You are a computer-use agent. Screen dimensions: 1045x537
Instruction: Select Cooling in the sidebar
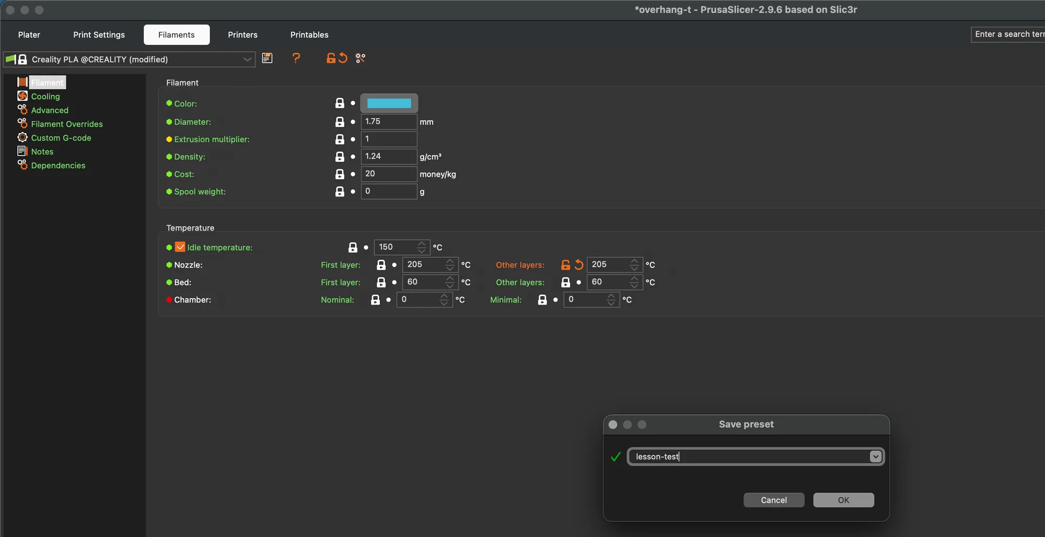tap(45, 96)
